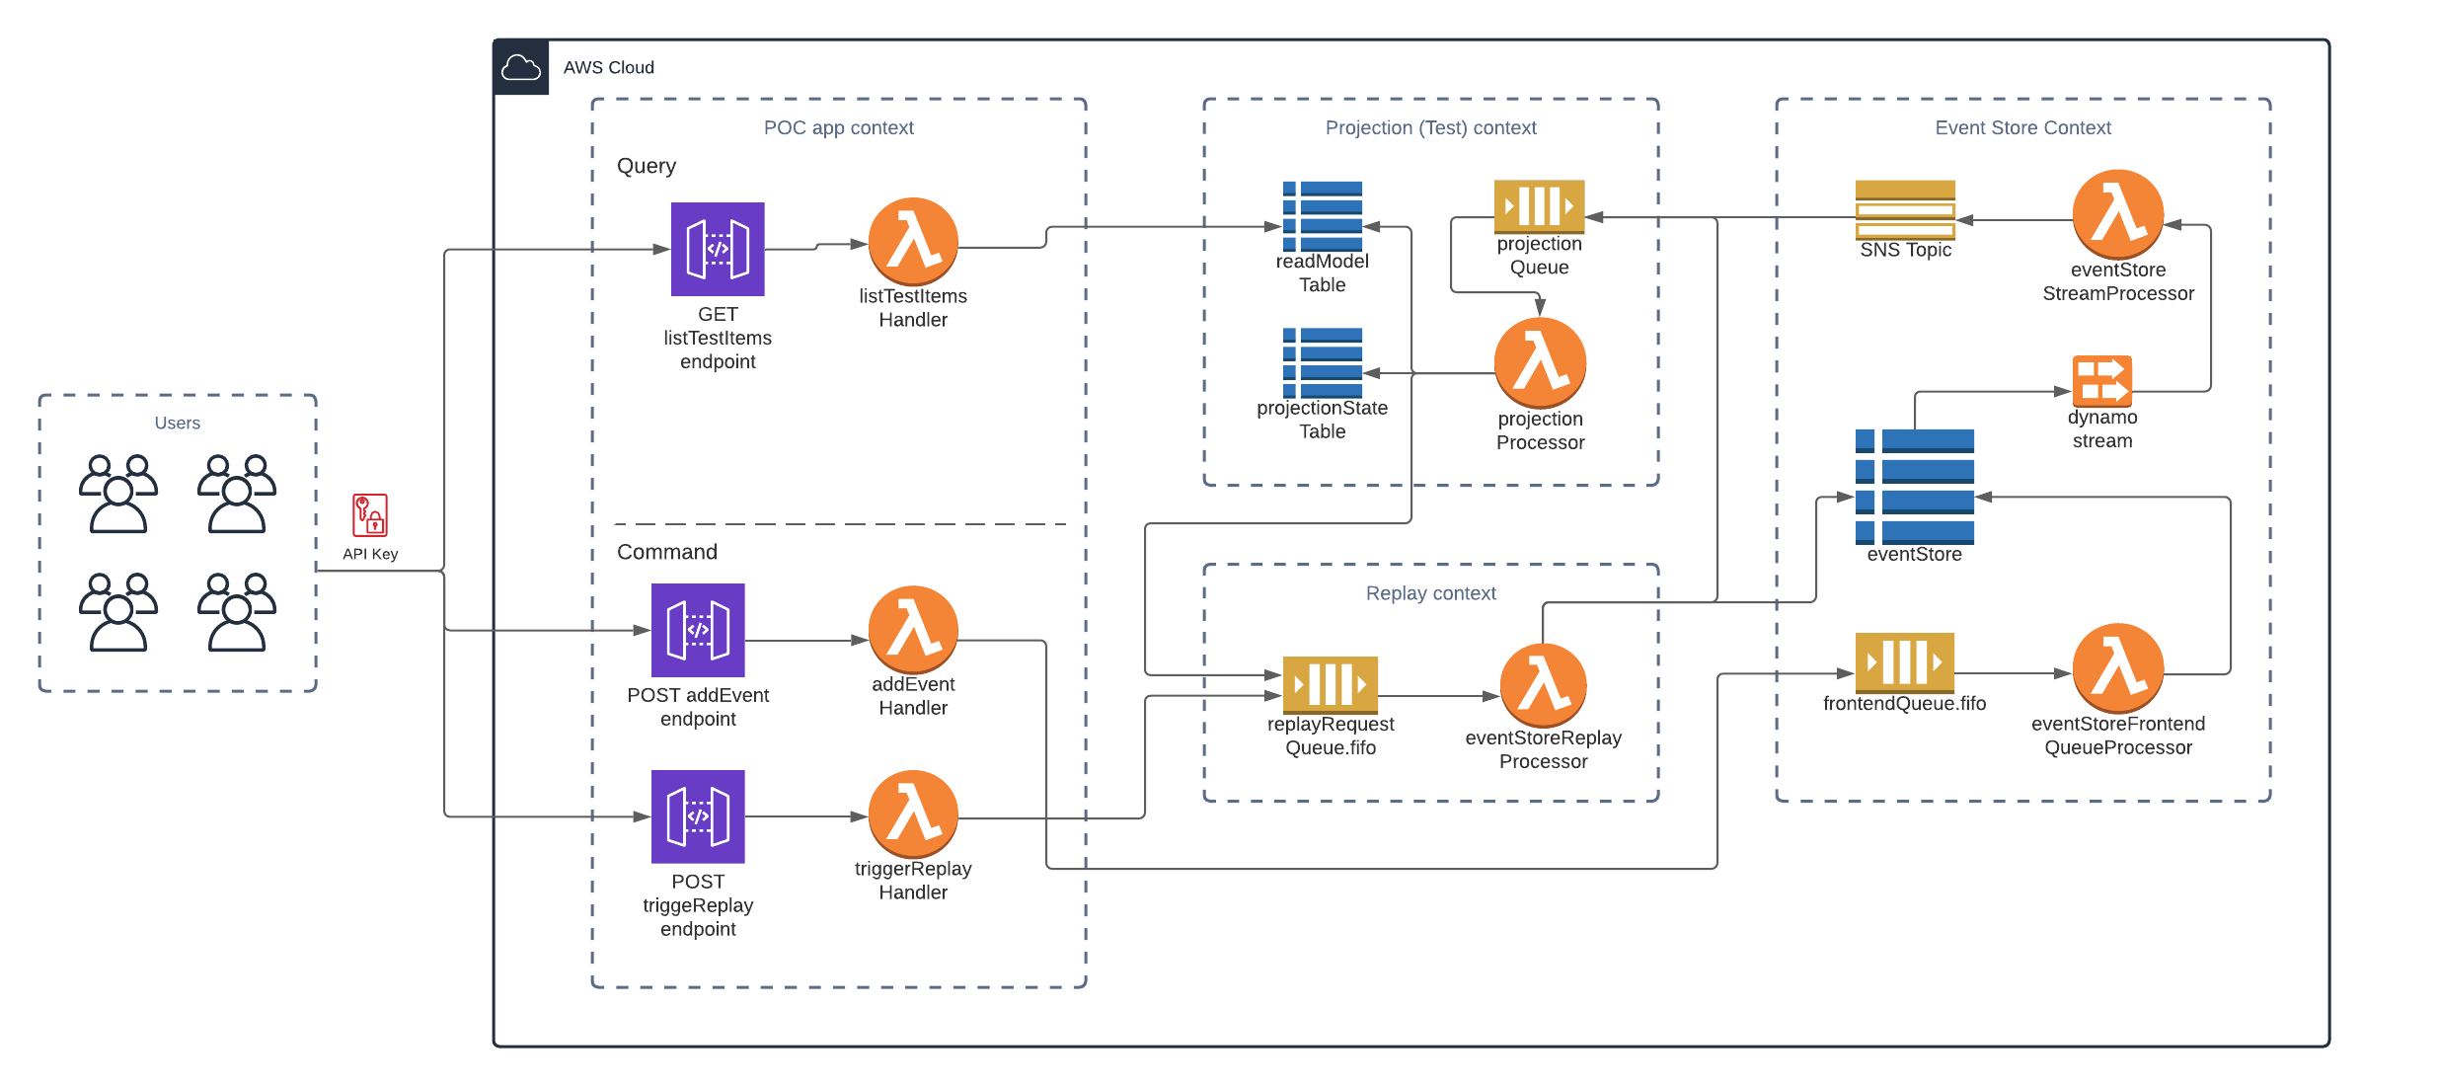Select the replayRequest Queue.fifo icon
This screenshot has width=2439, height=1086.
[x=1330, y=684]
